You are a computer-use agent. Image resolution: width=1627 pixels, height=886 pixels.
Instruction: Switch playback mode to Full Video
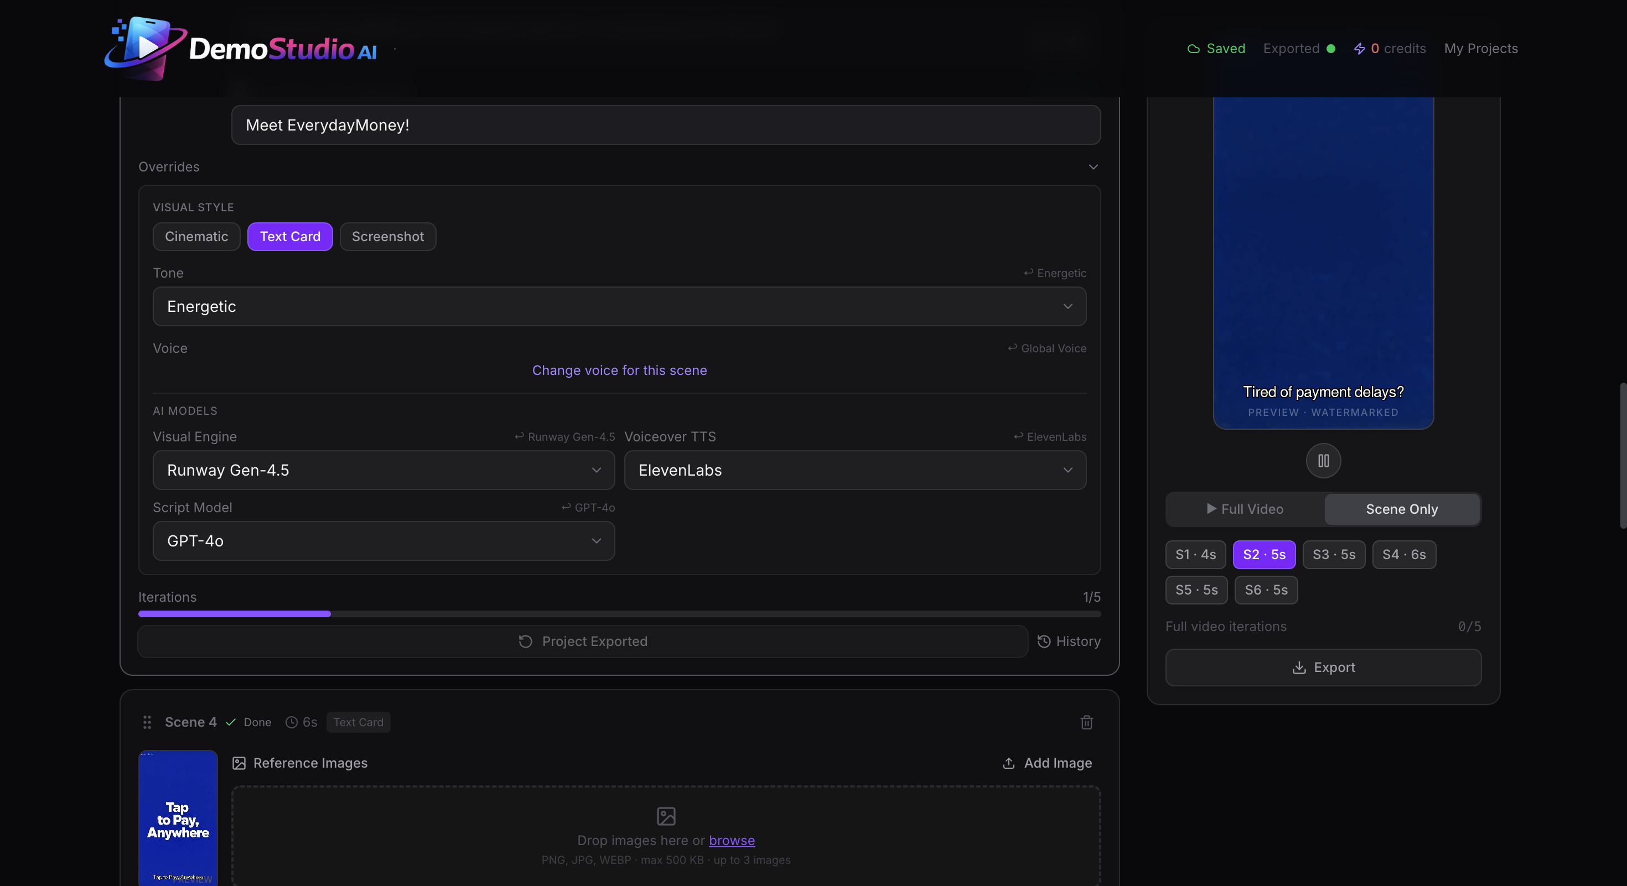(1243, 509)
